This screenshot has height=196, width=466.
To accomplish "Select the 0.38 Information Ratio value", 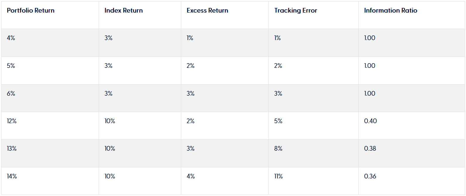I will (370, 149).
